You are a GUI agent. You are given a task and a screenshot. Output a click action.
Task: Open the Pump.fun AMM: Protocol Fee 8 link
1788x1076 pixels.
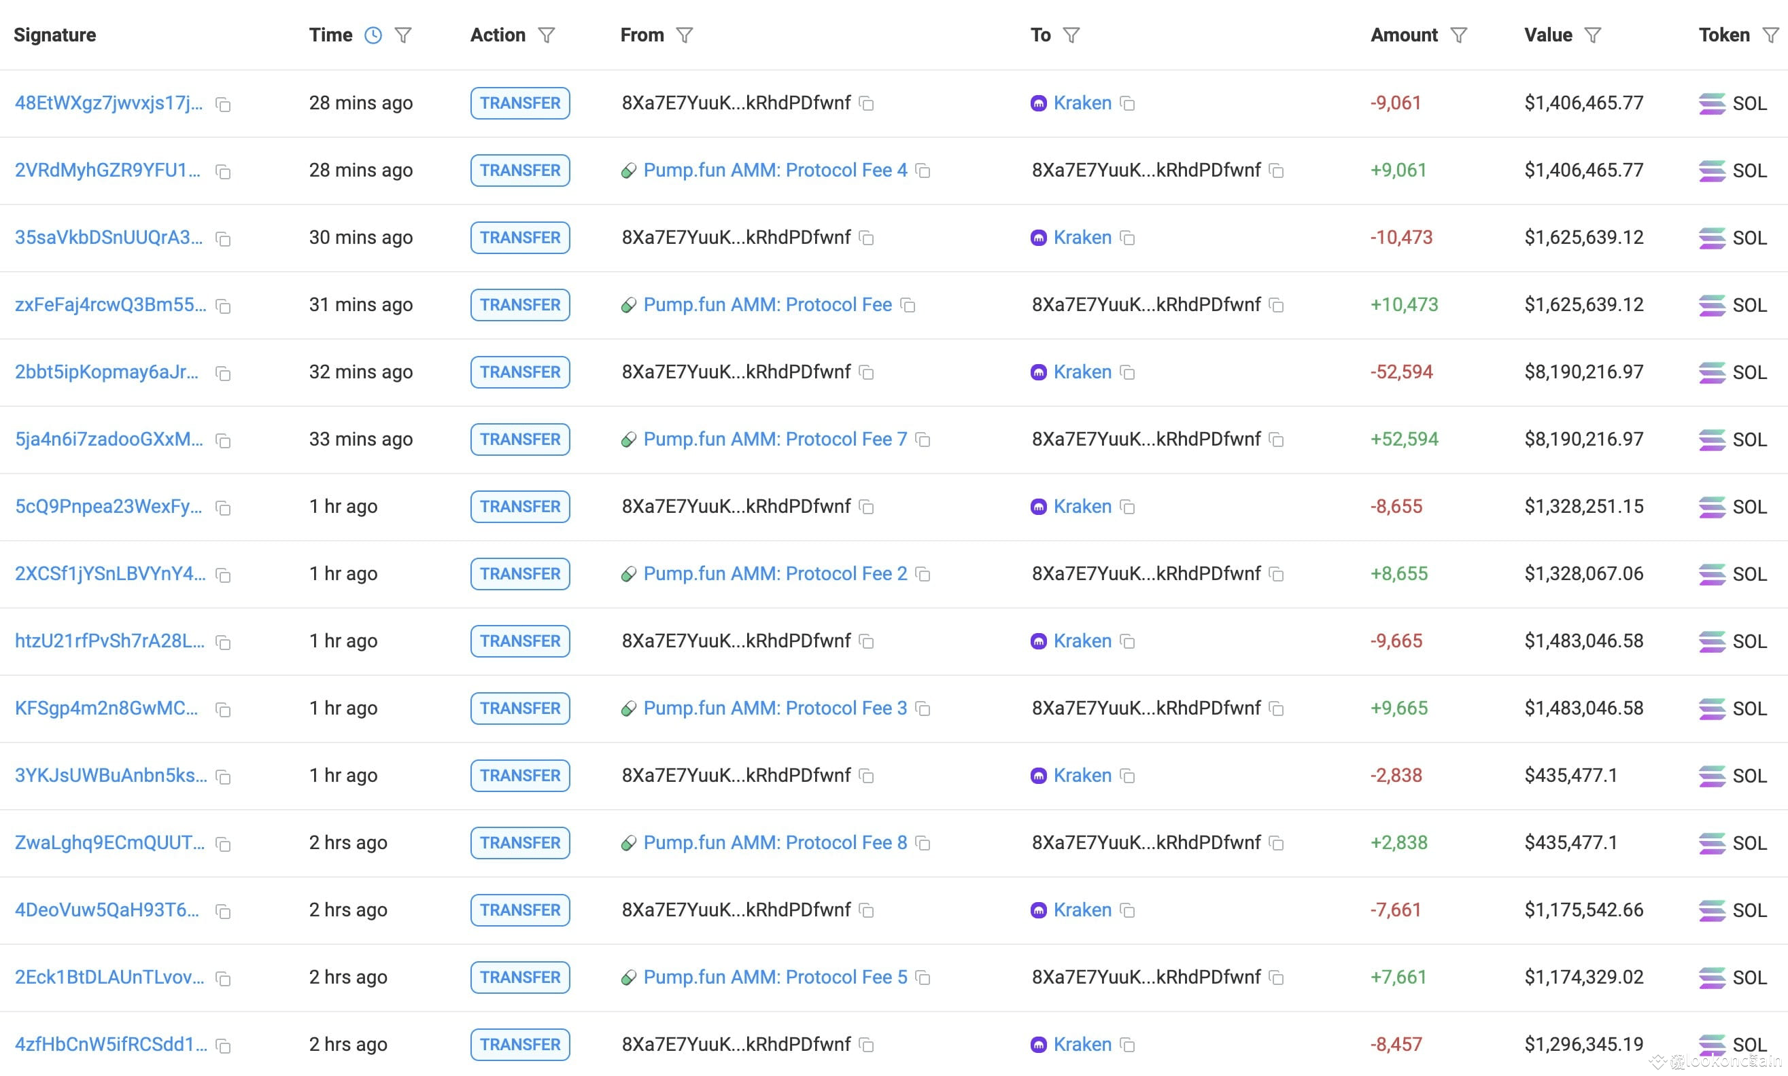774,842
